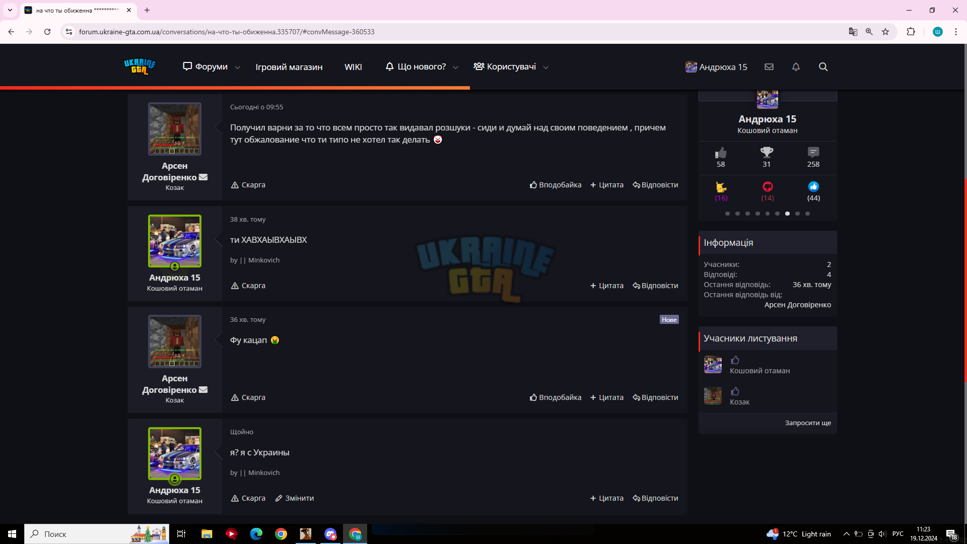Viewport: 967px width, 544px height.
Task: Open the browser tab search dropdown
Action: 10,10
